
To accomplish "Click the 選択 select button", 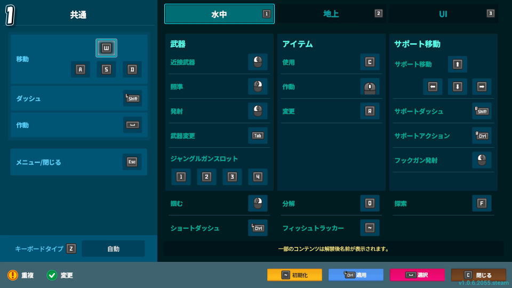I will 417,275.
